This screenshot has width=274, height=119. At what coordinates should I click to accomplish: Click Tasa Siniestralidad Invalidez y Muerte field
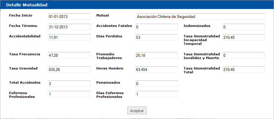(243, 55)
